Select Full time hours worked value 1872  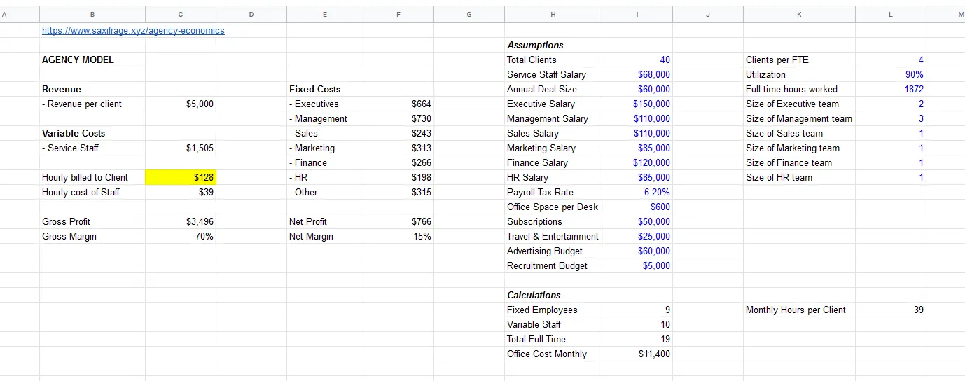891,90
